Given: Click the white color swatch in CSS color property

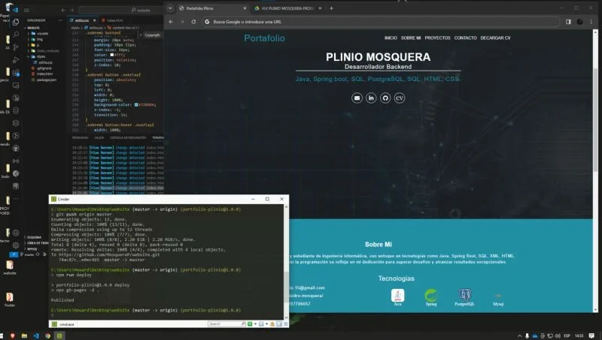Looking at the screenshot, I should 112,55.
